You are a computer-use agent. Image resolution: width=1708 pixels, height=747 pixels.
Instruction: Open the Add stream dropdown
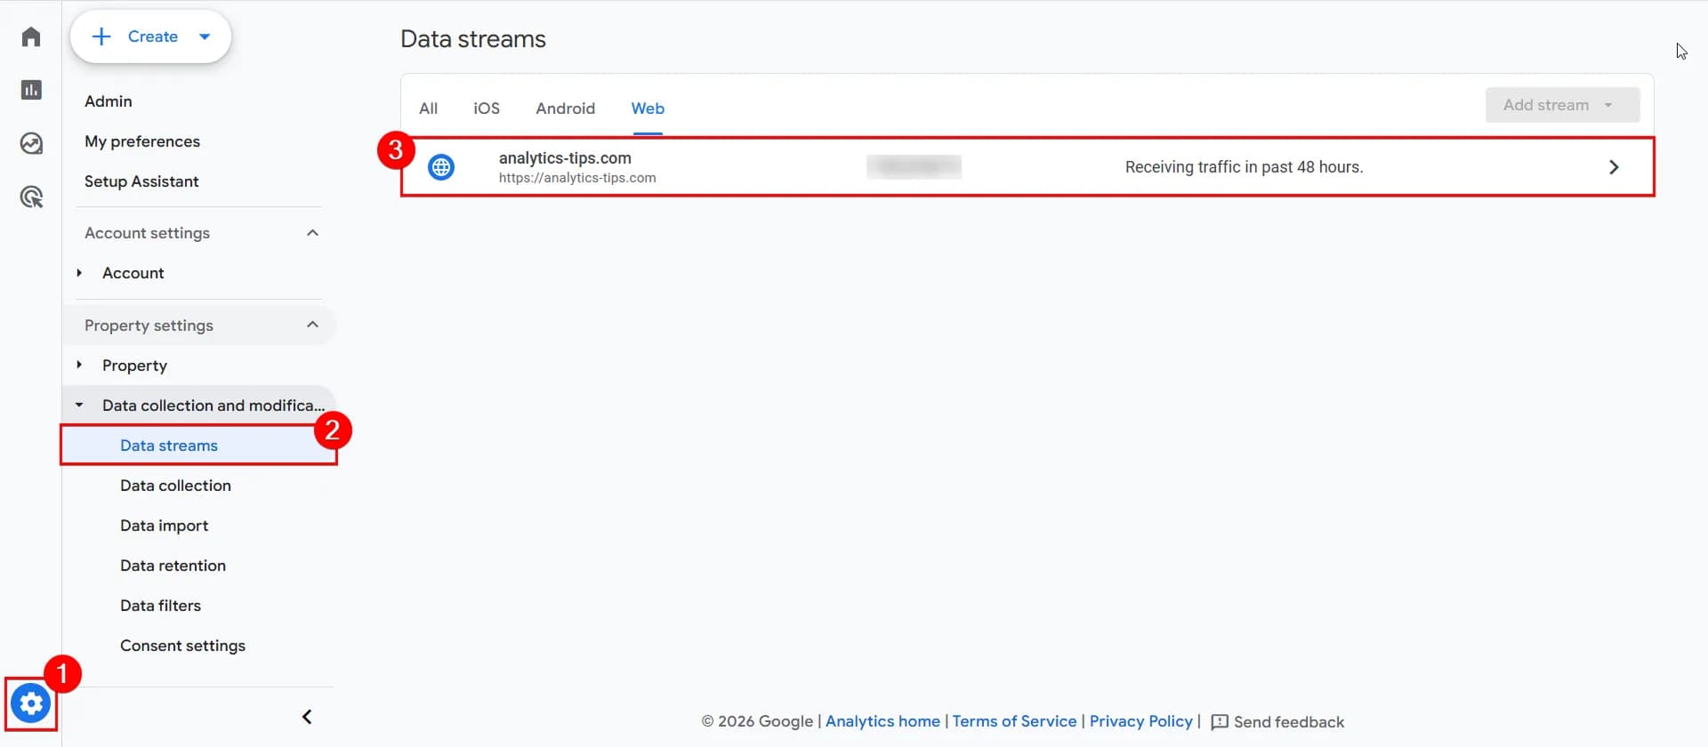(x=1562, y=105)
